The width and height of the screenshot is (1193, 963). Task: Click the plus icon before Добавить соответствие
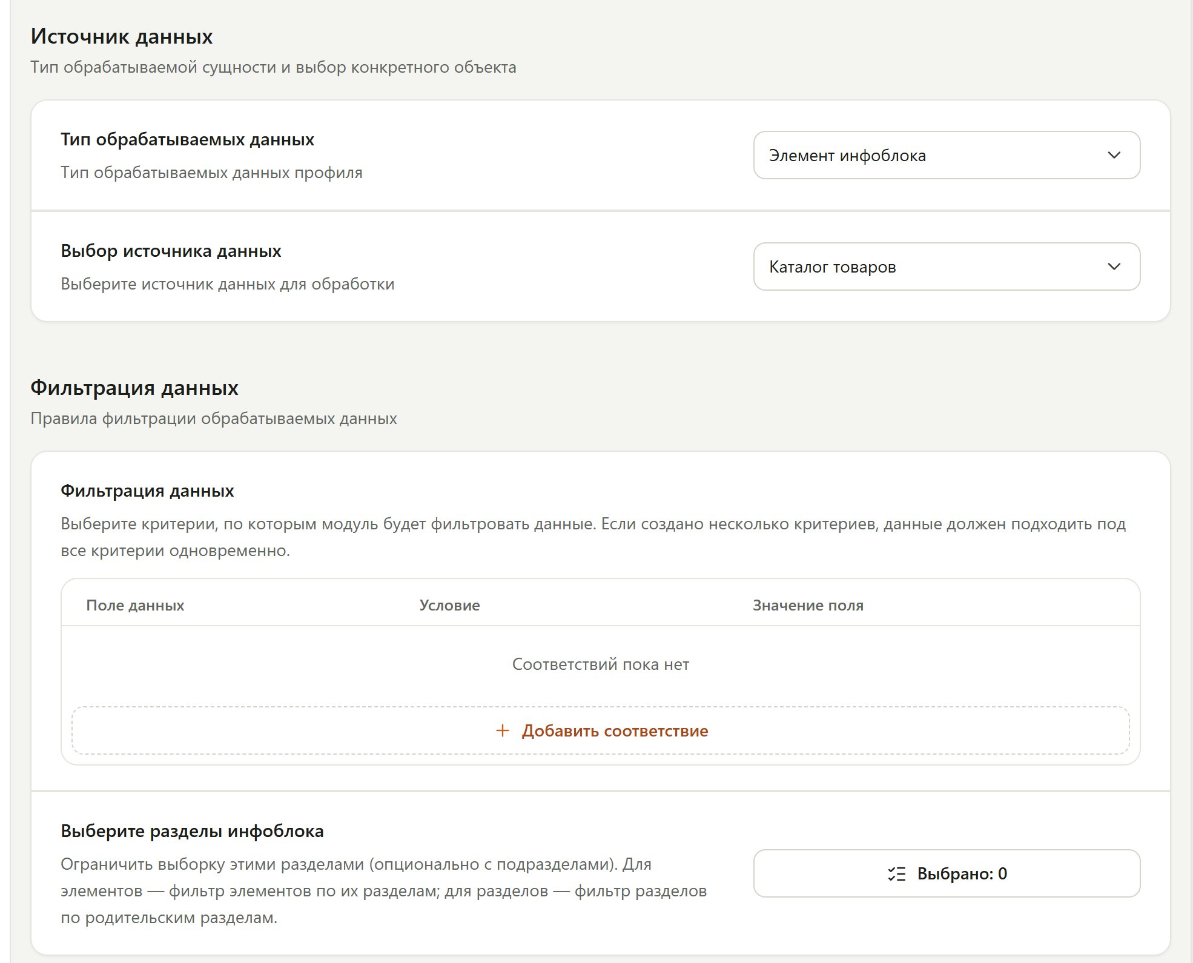tap(502, 730)
